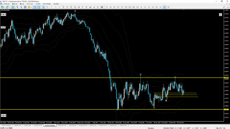Open the 表示(V) menu
Image resolution: width=230 pixels, height=129 pixels.
(x=15, y=4)
